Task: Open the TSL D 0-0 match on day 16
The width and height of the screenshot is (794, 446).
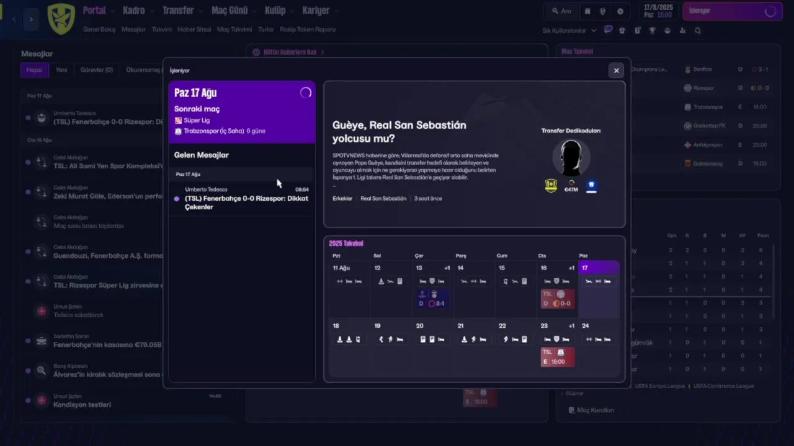Action: tap(558, 299)
